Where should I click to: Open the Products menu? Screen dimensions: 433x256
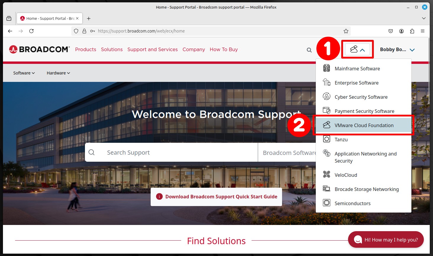[86, 49]
